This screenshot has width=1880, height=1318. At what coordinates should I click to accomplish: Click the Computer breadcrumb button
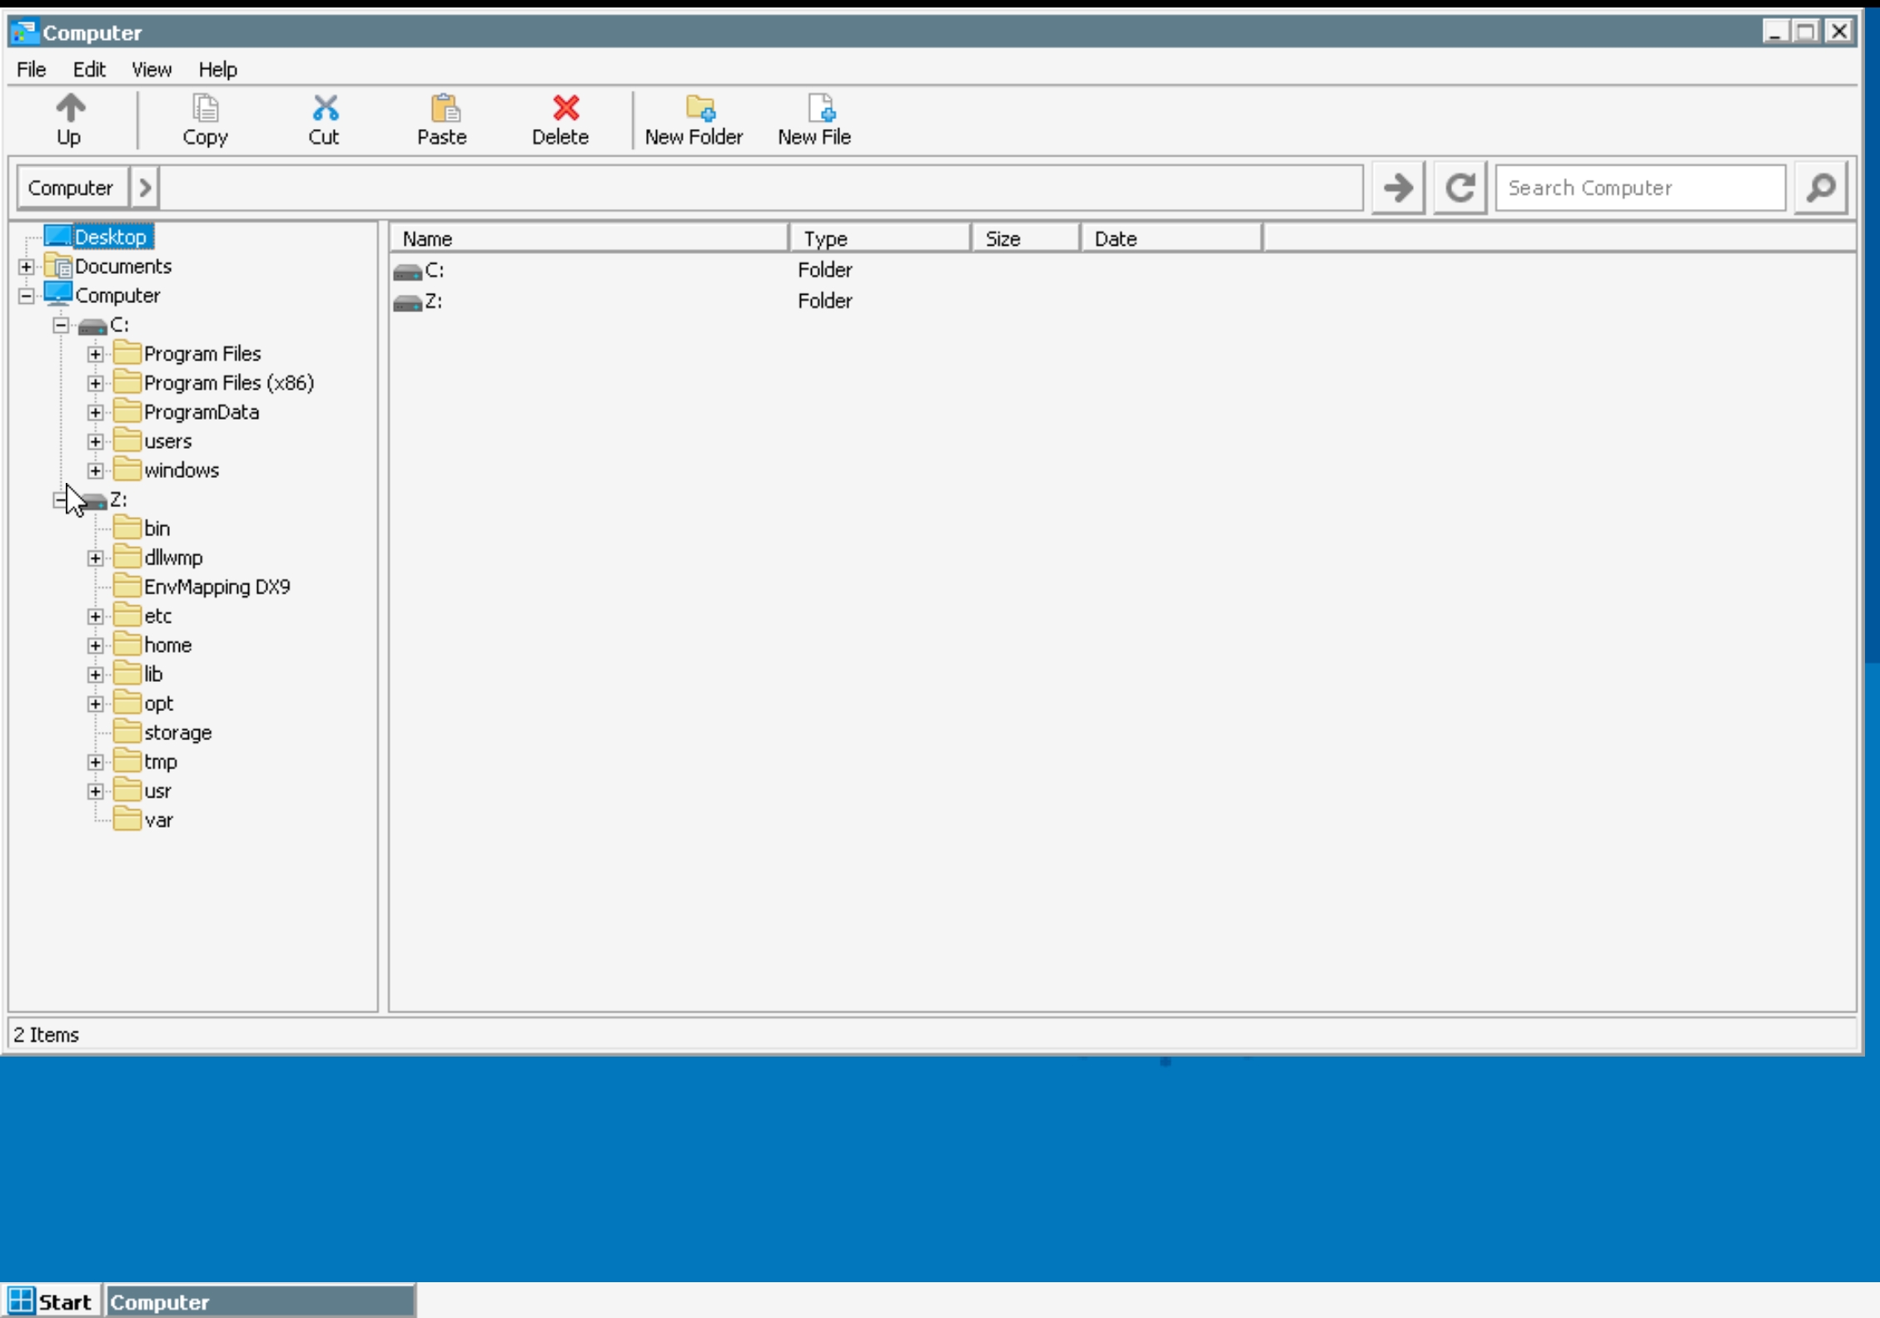[x=72, y=187]
